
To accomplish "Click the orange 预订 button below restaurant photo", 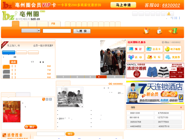I will click(x=31, y=127).
